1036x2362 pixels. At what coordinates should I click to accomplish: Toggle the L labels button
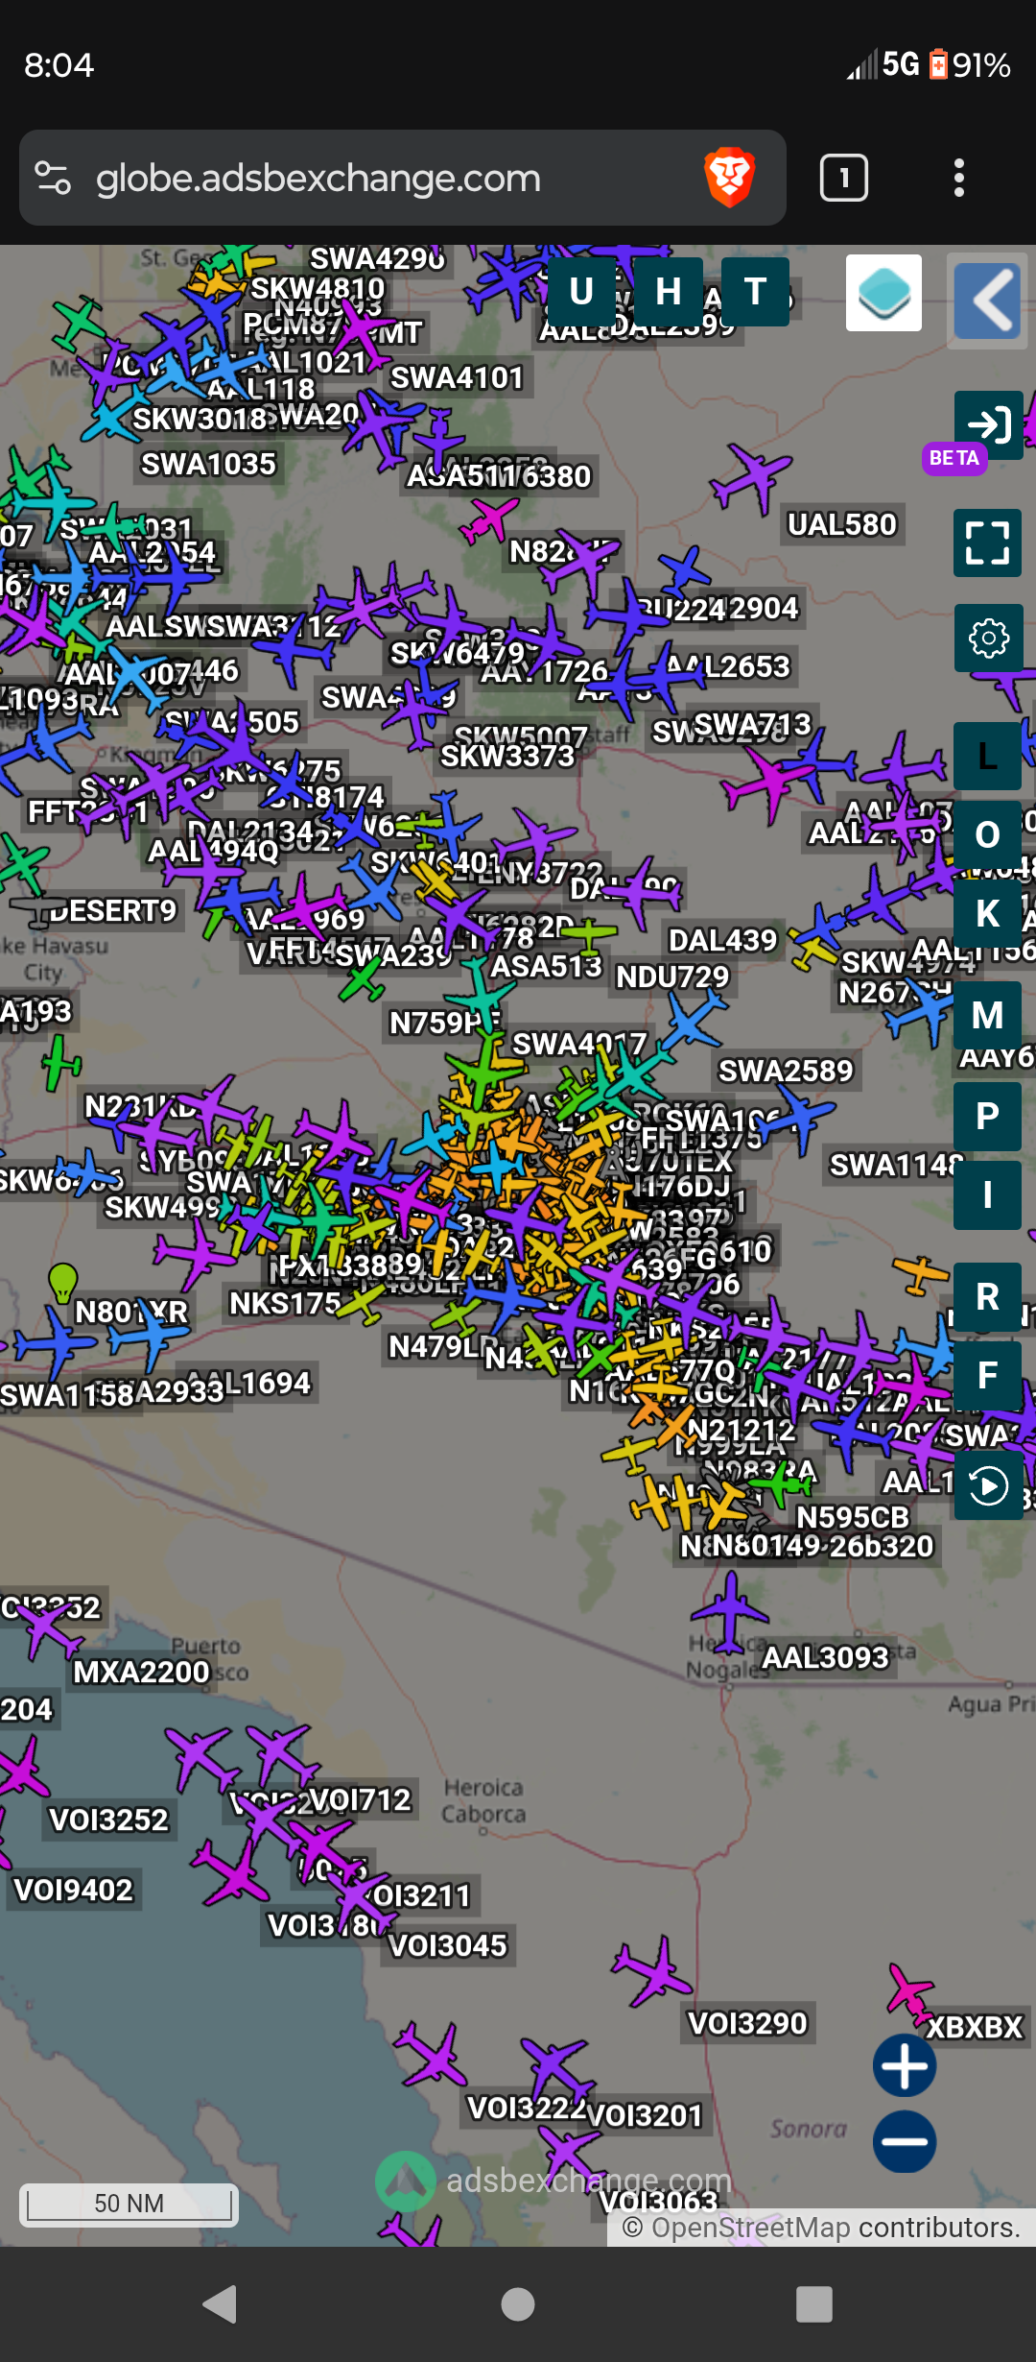pos(988,757)
